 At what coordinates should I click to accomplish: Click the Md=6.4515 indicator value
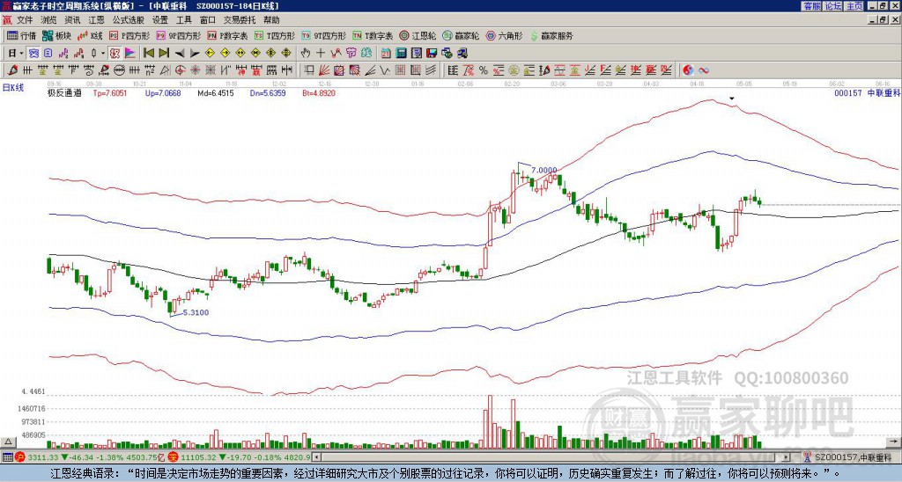216,92
